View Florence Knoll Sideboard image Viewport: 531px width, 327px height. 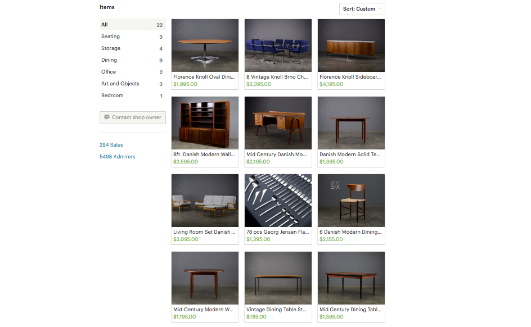pyautogui.click(x=351, y=46)
